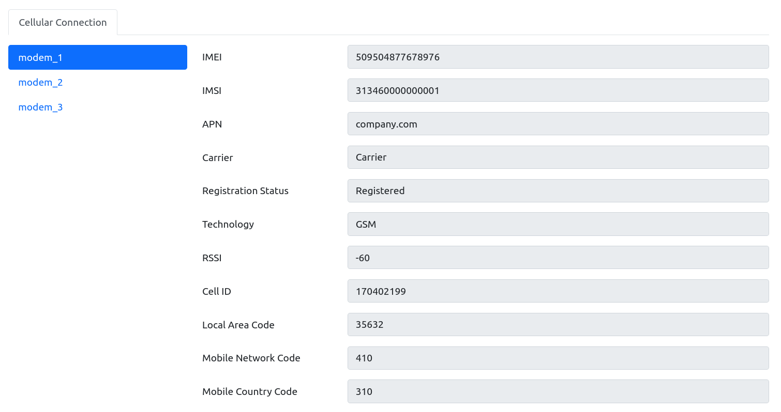
Task: Click the APN field containing company.com
Action: pos(558,123)
